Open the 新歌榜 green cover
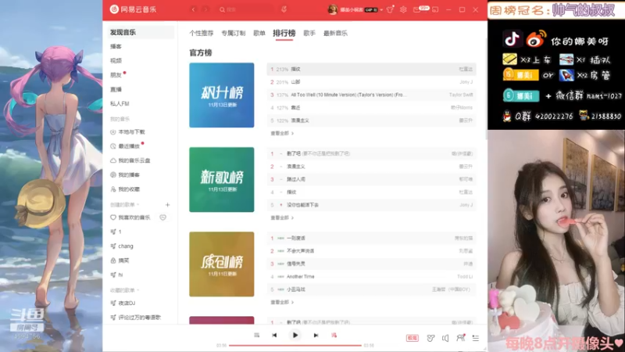625x352 pixels. pos(222,180)
